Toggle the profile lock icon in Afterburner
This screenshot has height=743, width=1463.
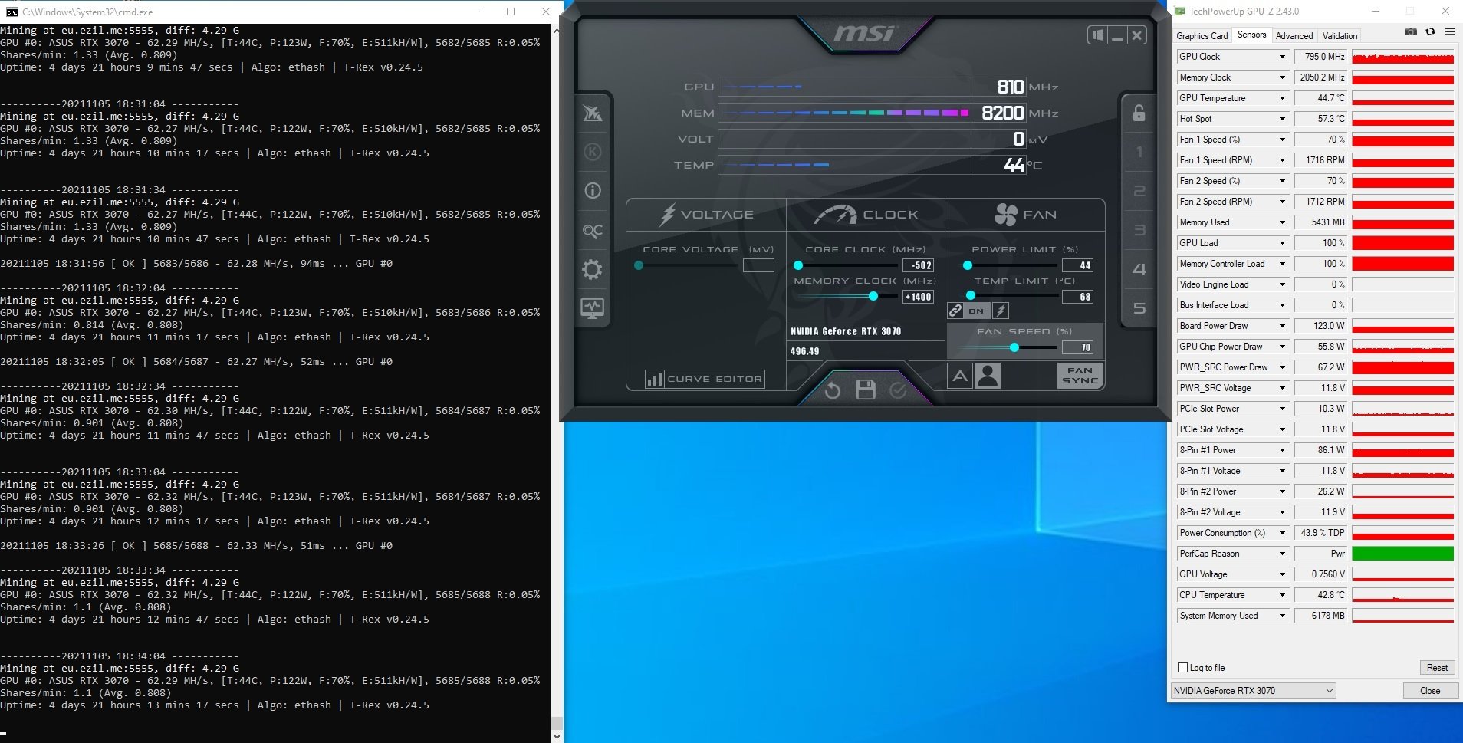click(x=1139, y=113)
